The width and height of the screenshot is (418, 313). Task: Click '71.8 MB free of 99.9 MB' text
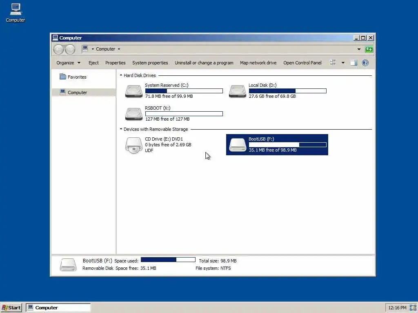169,96
